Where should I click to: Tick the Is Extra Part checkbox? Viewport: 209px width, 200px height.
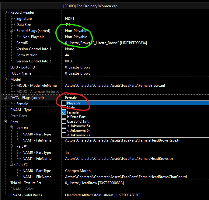coord(64,117)
